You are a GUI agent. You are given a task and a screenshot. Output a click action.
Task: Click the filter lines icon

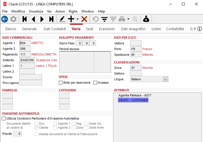point(104,19)
